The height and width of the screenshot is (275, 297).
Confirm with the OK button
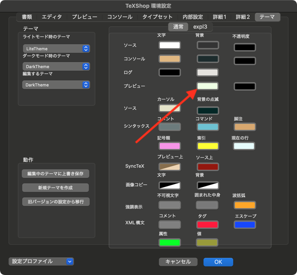218,262
